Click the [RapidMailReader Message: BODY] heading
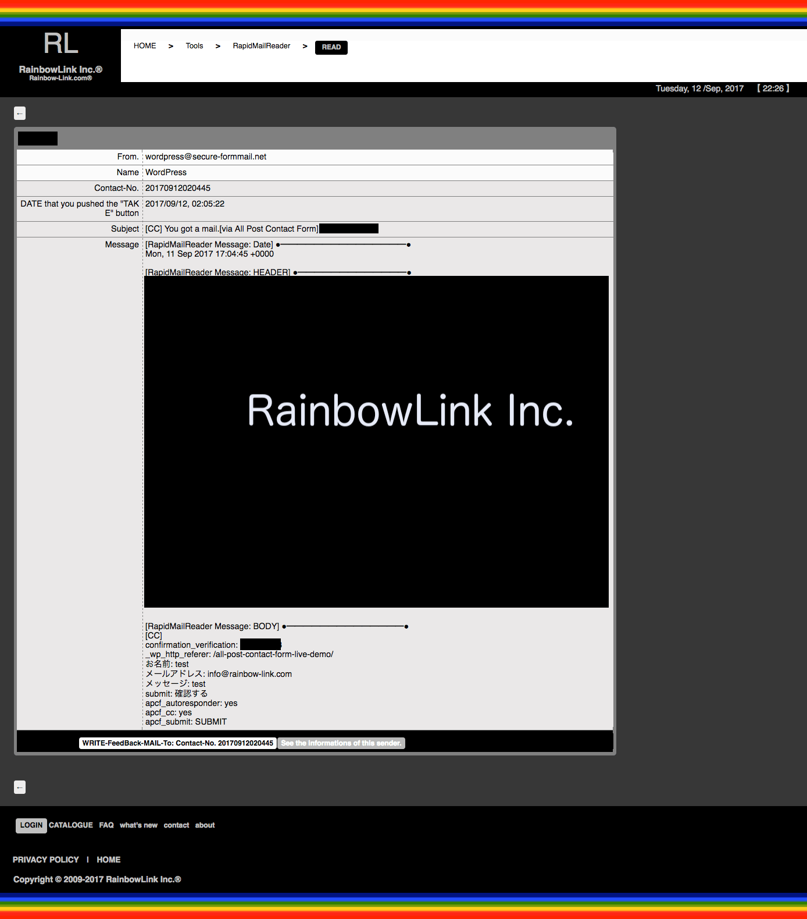The image size is (807, 919). click(212, 626)
